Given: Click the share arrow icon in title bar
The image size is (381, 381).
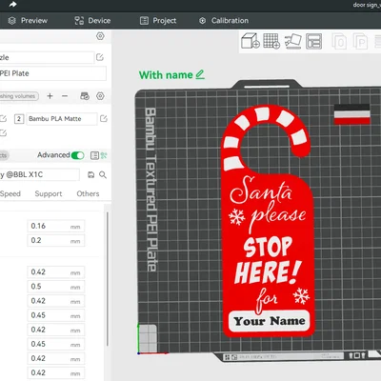Looking at the screenshot, I should (x=12, y=5).
